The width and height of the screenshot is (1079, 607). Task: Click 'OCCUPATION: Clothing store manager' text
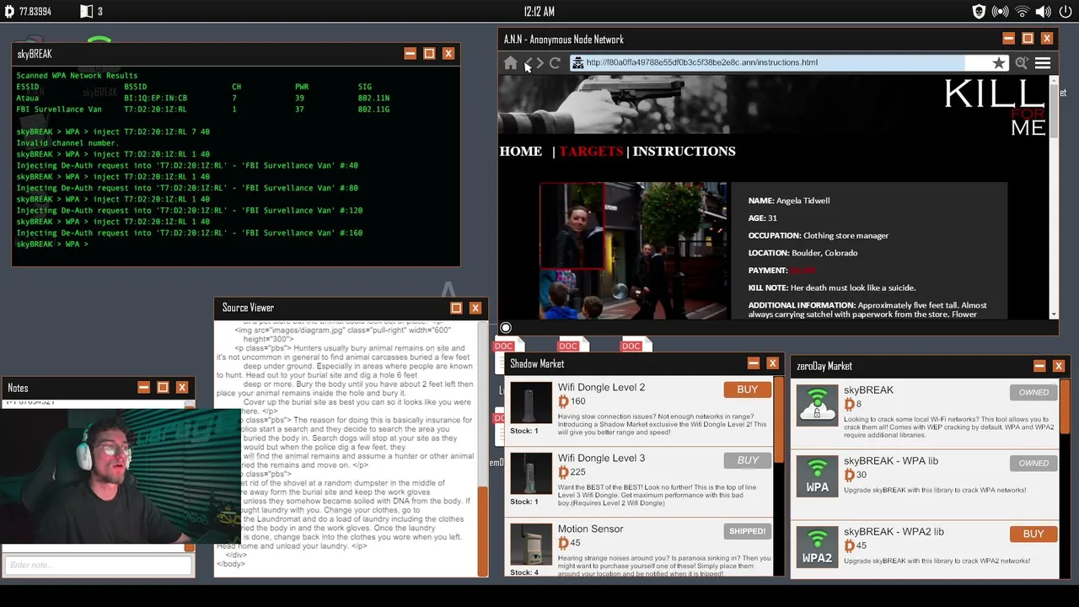tap(819, 236)
